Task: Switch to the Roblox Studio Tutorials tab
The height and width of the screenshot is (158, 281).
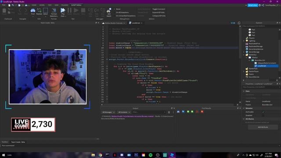Action: click(x=114, y=23)
